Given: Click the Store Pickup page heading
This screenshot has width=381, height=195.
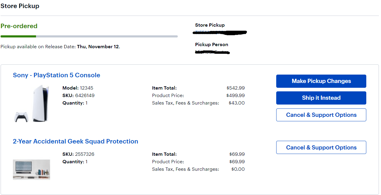Looking at the screenshot, I should [x=20, y=6].
